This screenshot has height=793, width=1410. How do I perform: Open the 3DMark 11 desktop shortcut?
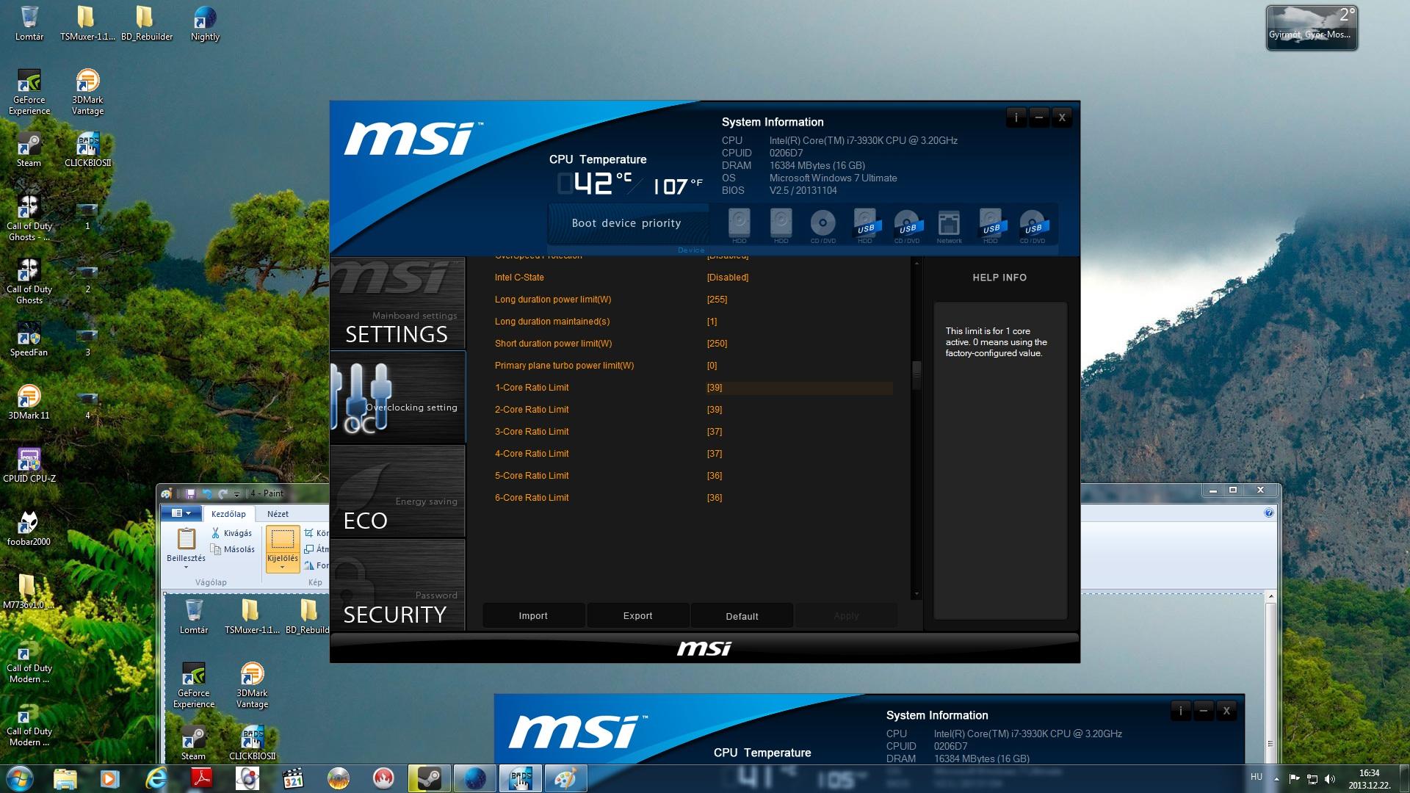29,402
